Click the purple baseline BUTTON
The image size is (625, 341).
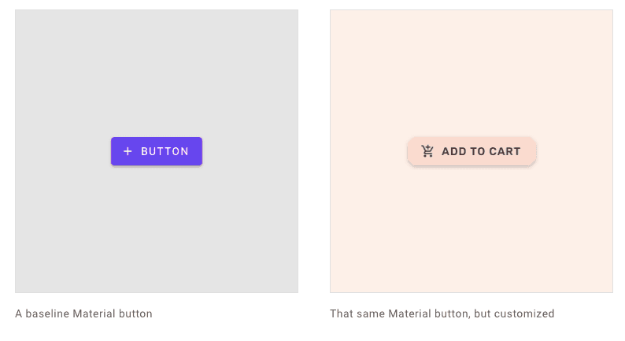[x=157, y=151]
